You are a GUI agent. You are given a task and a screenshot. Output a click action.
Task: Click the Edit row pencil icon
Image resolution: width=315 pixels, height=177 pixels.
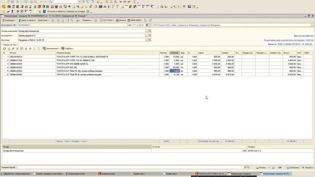(13, 49)
